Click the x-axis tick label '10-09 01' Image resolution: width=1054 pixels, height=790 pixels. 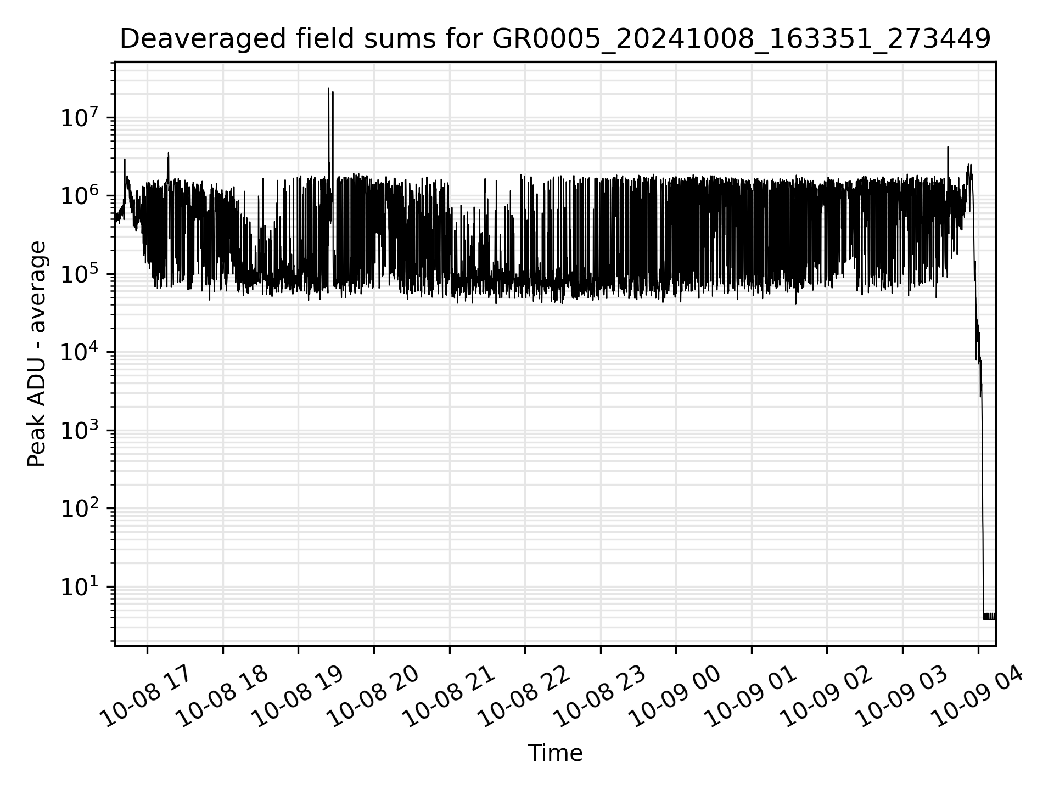tap(752, 695)
